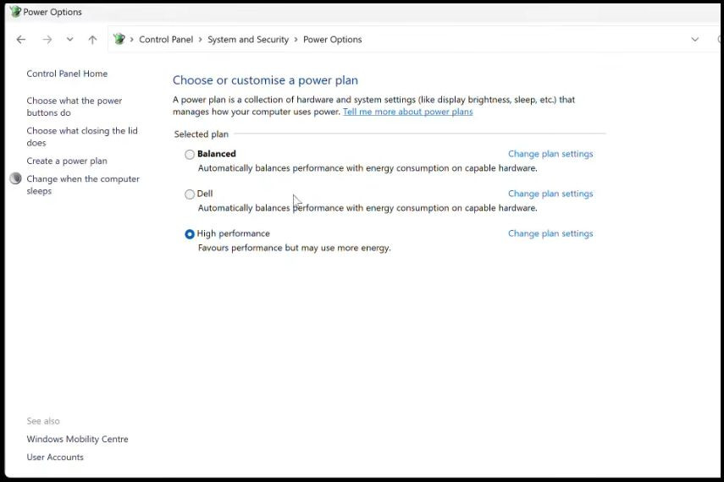724x482 pixels.
Task: Change plan settings for Balanced plan
Action: pyautogui.click(x=550, y=154)
